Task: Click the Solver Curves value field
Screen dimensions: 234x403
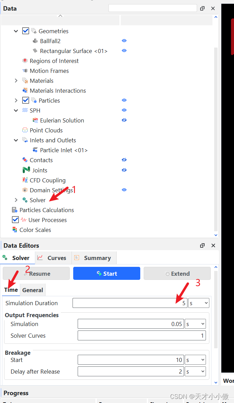Action: [142, 335]
